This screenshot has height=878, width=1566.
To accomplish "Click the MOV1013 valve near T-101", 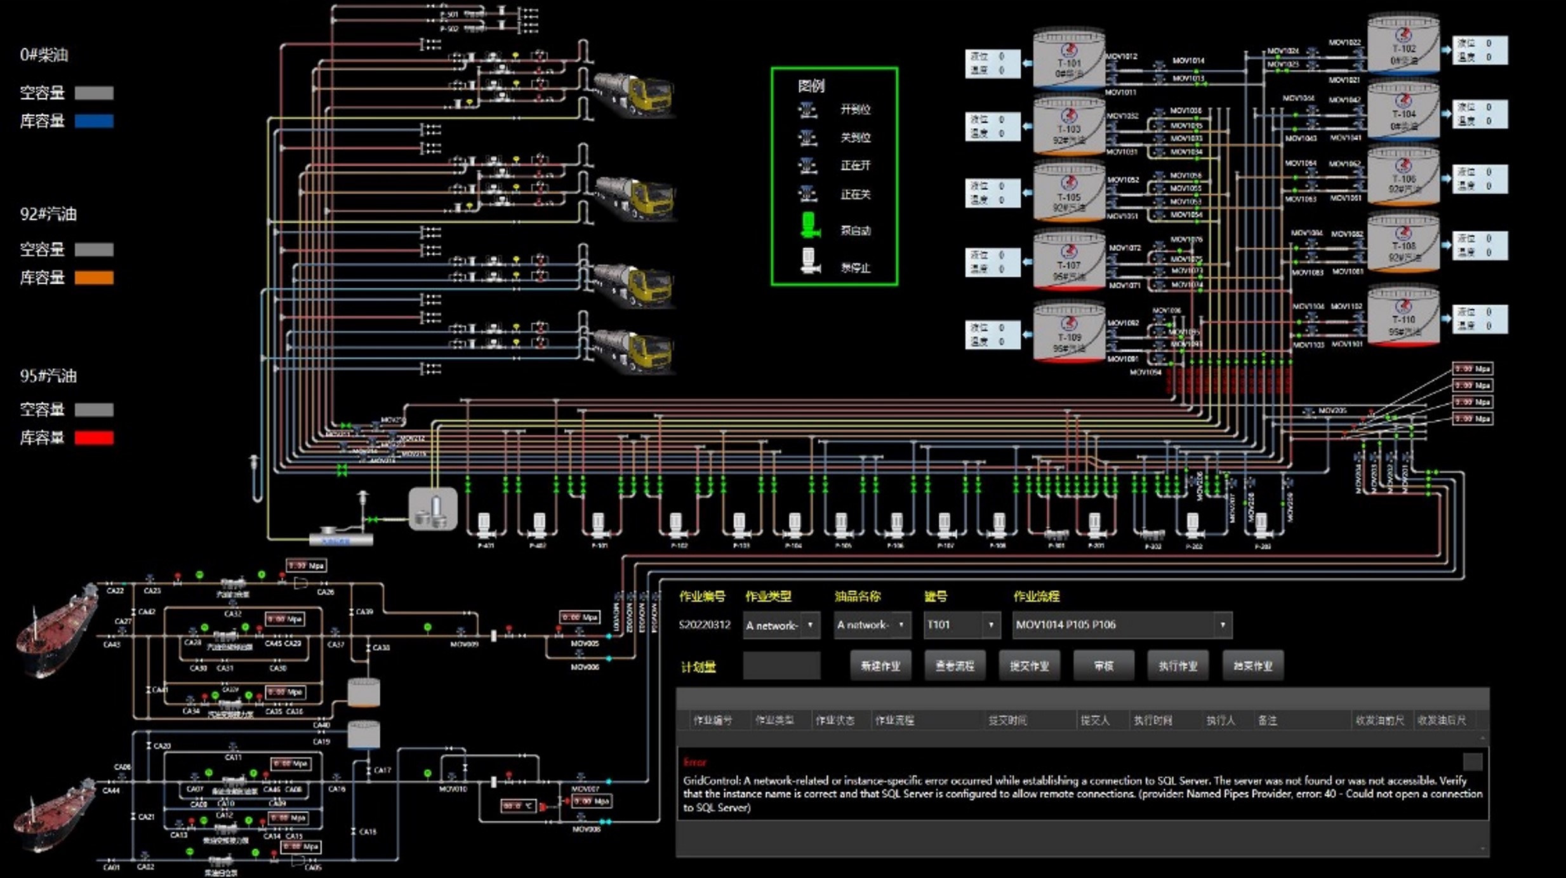I will tap(1159, 79).
